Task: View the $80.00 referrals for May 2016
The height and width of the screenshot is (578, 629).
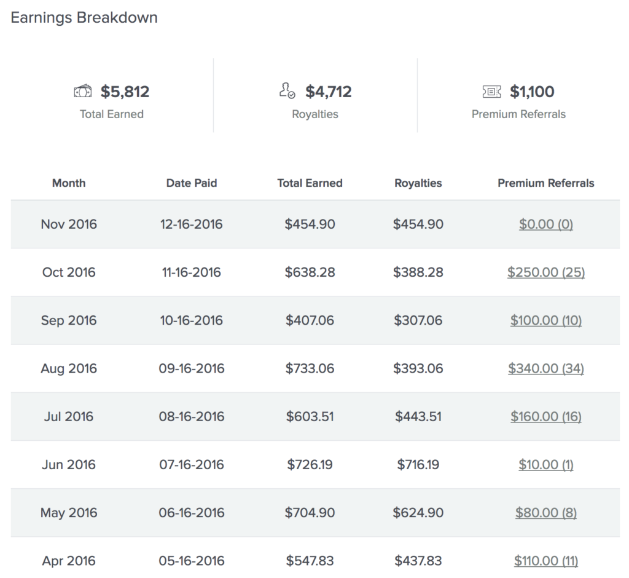Action: tap(545, 513)
